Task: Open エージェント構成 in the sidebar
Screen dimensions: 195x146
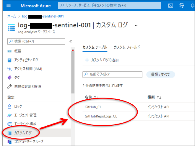Action: [22, 124]
